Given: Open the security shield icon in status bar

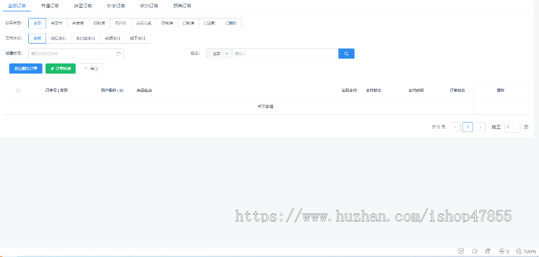Looking at the screenshot, I should [x=461, y=251].
